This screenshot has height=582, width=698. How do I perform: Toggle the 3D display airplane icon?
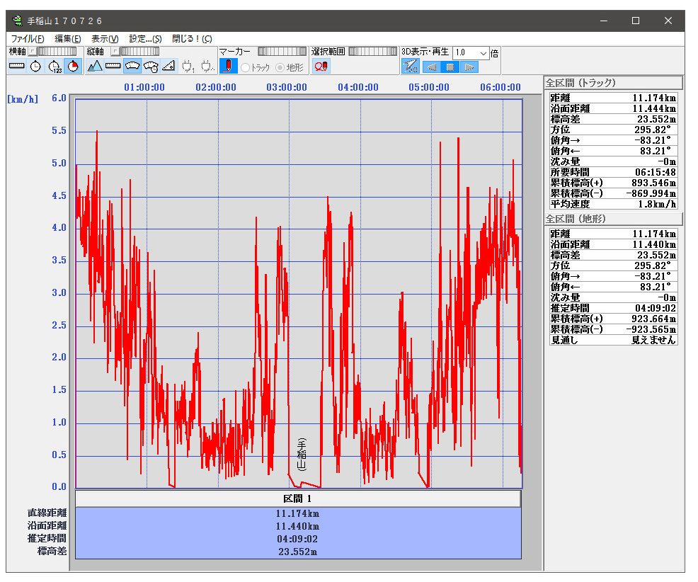click(410, 67)
